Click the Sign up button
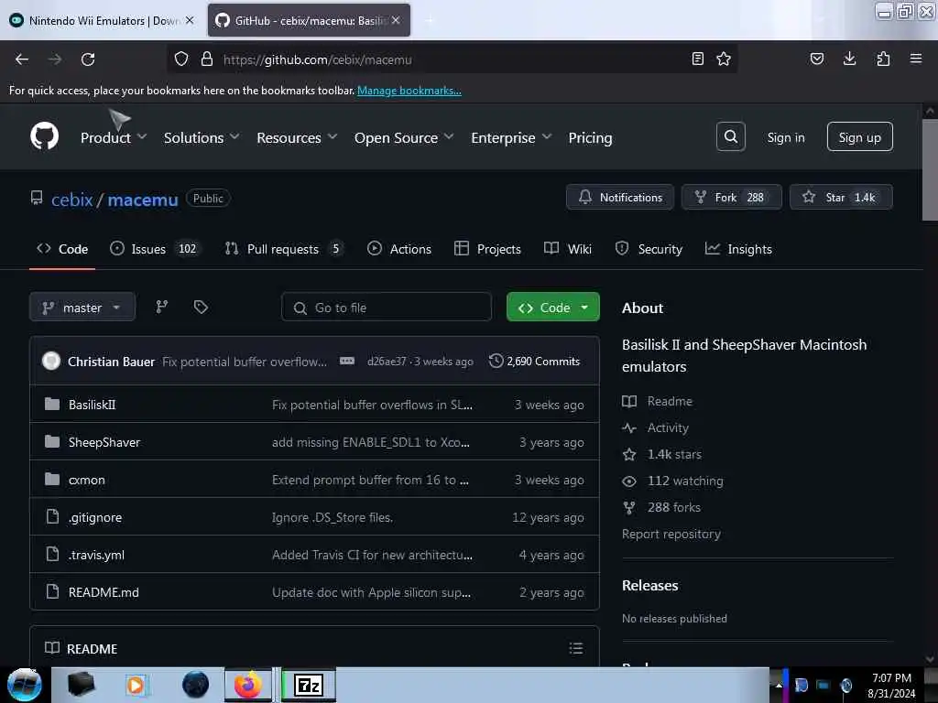The width and height of the screenshot is (938, 703). pos(859,137)
